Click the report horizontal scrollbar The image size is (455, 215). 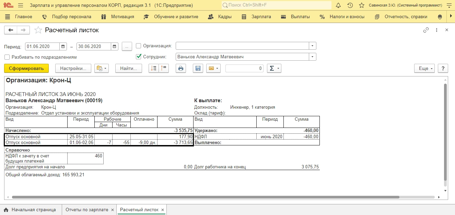tap(205, 197)
